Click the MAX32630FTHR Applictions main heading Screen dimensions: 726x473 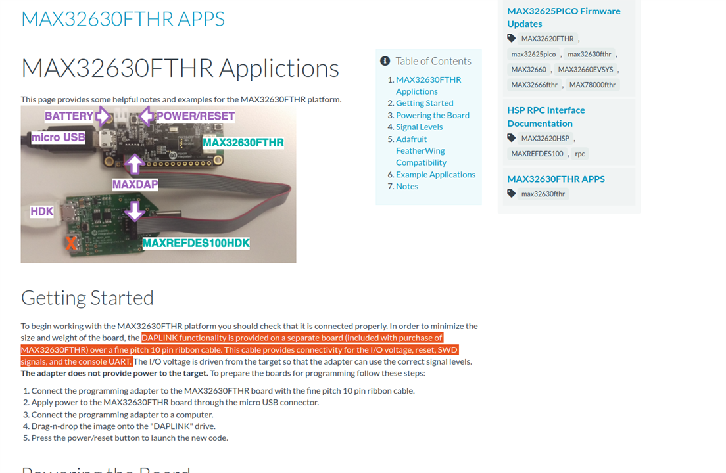[x=180, y=68]
